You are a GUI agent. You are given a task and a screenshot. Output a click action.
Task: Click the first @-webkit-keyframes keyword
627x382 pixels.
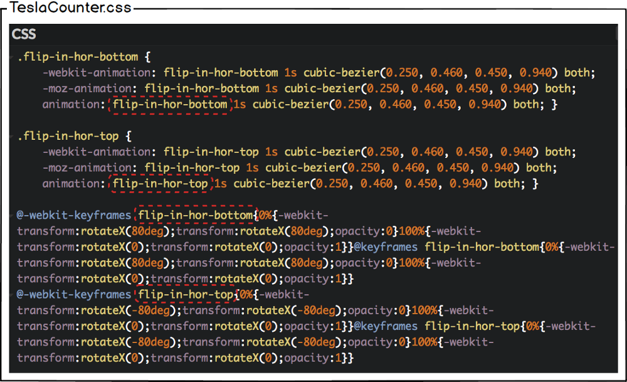tap(74, 215)
